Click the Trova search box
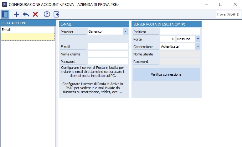The image size is (242, 147). pyautogui.click(x=228, y=14)
